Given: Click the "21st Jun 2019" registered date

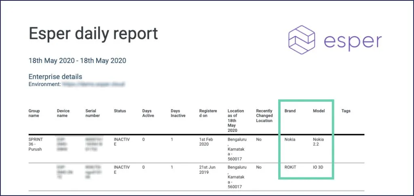Looking at the screenshot, I should coord(207,170).
